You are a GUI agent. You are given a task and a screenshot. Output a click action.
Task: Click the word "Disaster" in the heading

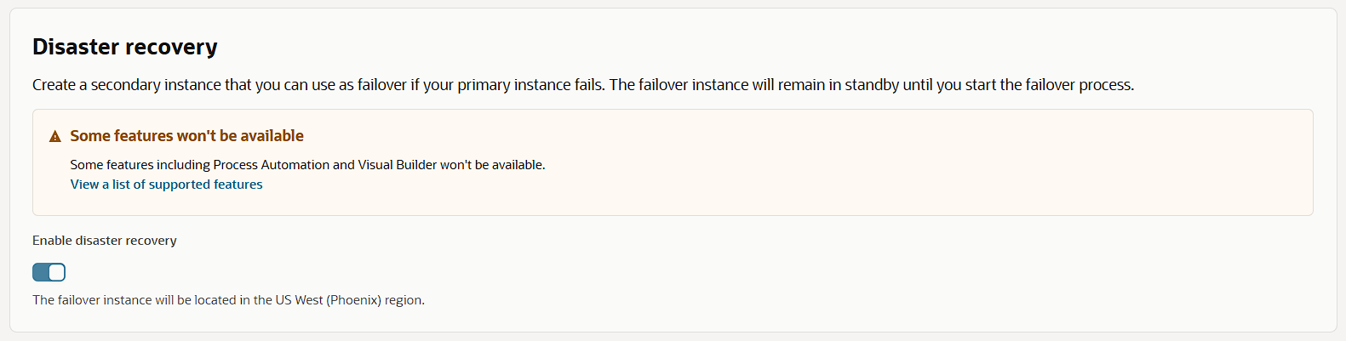pyautogui.click(x=72, y=47)
